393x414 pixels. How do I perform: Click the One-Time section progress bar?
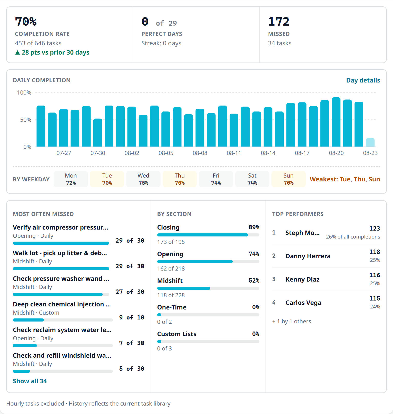click(208, 315)
